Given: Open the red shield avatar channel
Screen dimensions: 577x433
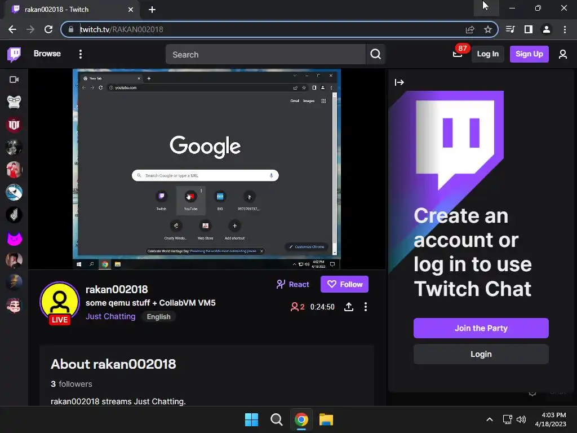Looking at the screenshot, I should pos(14,125).
